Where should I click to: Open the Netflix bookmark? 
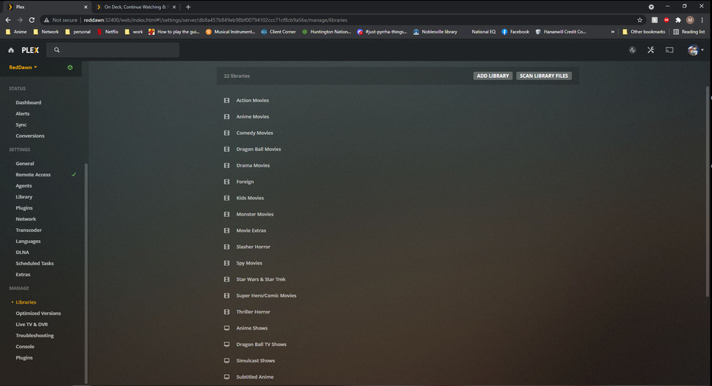pos(108,32)
